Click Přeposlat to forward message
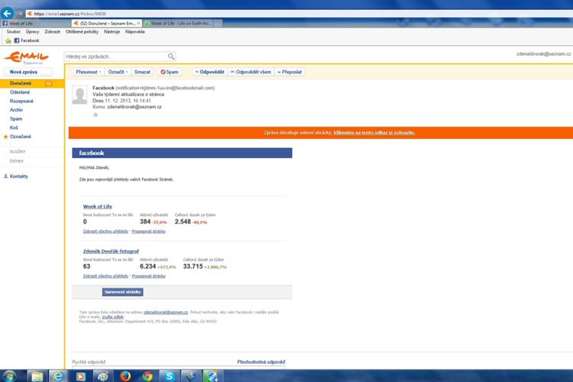This screenshot has height=382, width=573. coord(290,72)
